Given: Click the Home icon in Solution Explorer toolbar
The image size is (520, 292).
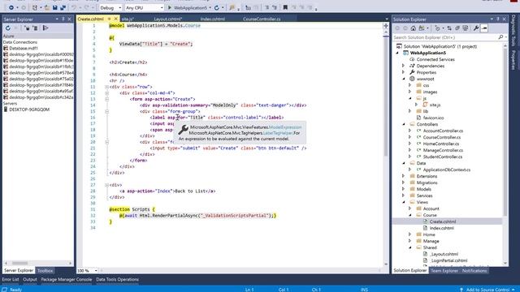Looking at the screenshot, I should coord(414,28).
